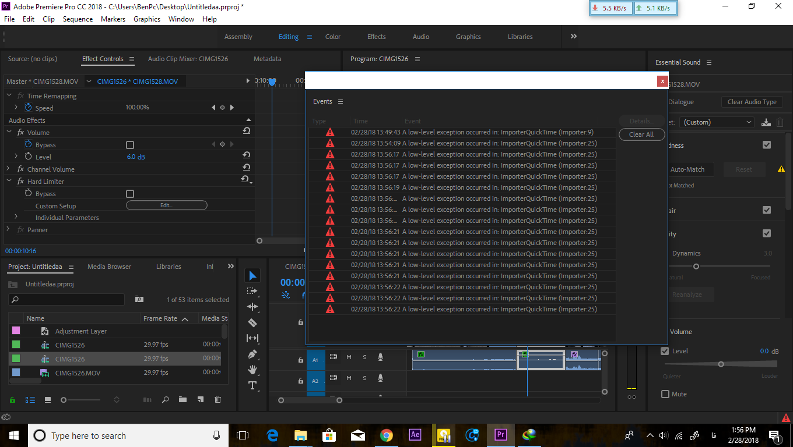Click the Essential Sound Level slider handle
Screen dimensions: 793x447
721,364
